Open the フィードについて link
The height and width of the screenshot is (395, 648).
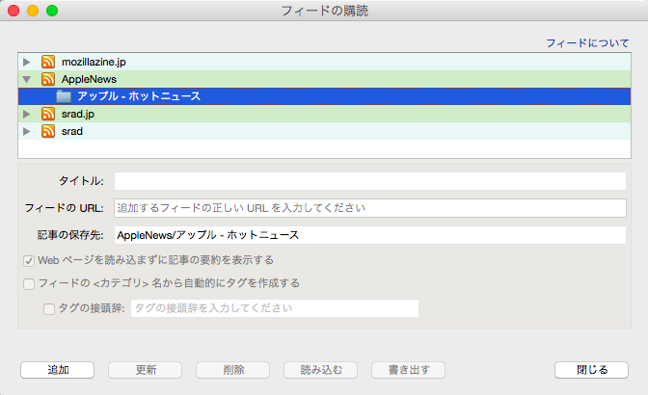click(587, 43)
